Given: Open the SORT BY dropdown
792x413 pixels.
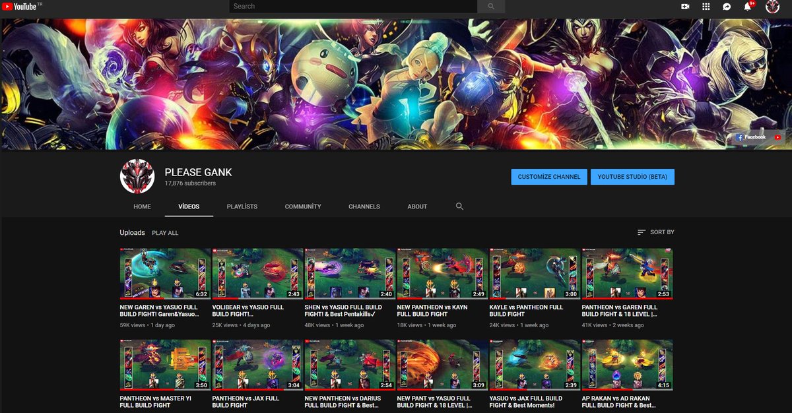Looking at the screenshot, I should (656, 232).
